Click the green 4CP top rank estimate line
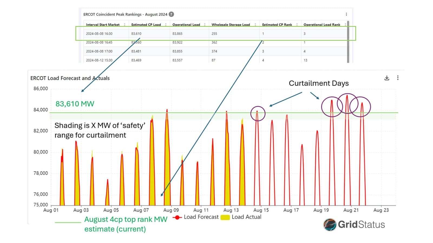Image resolution: width=433 pixels, height=243 pixels. 189,112
